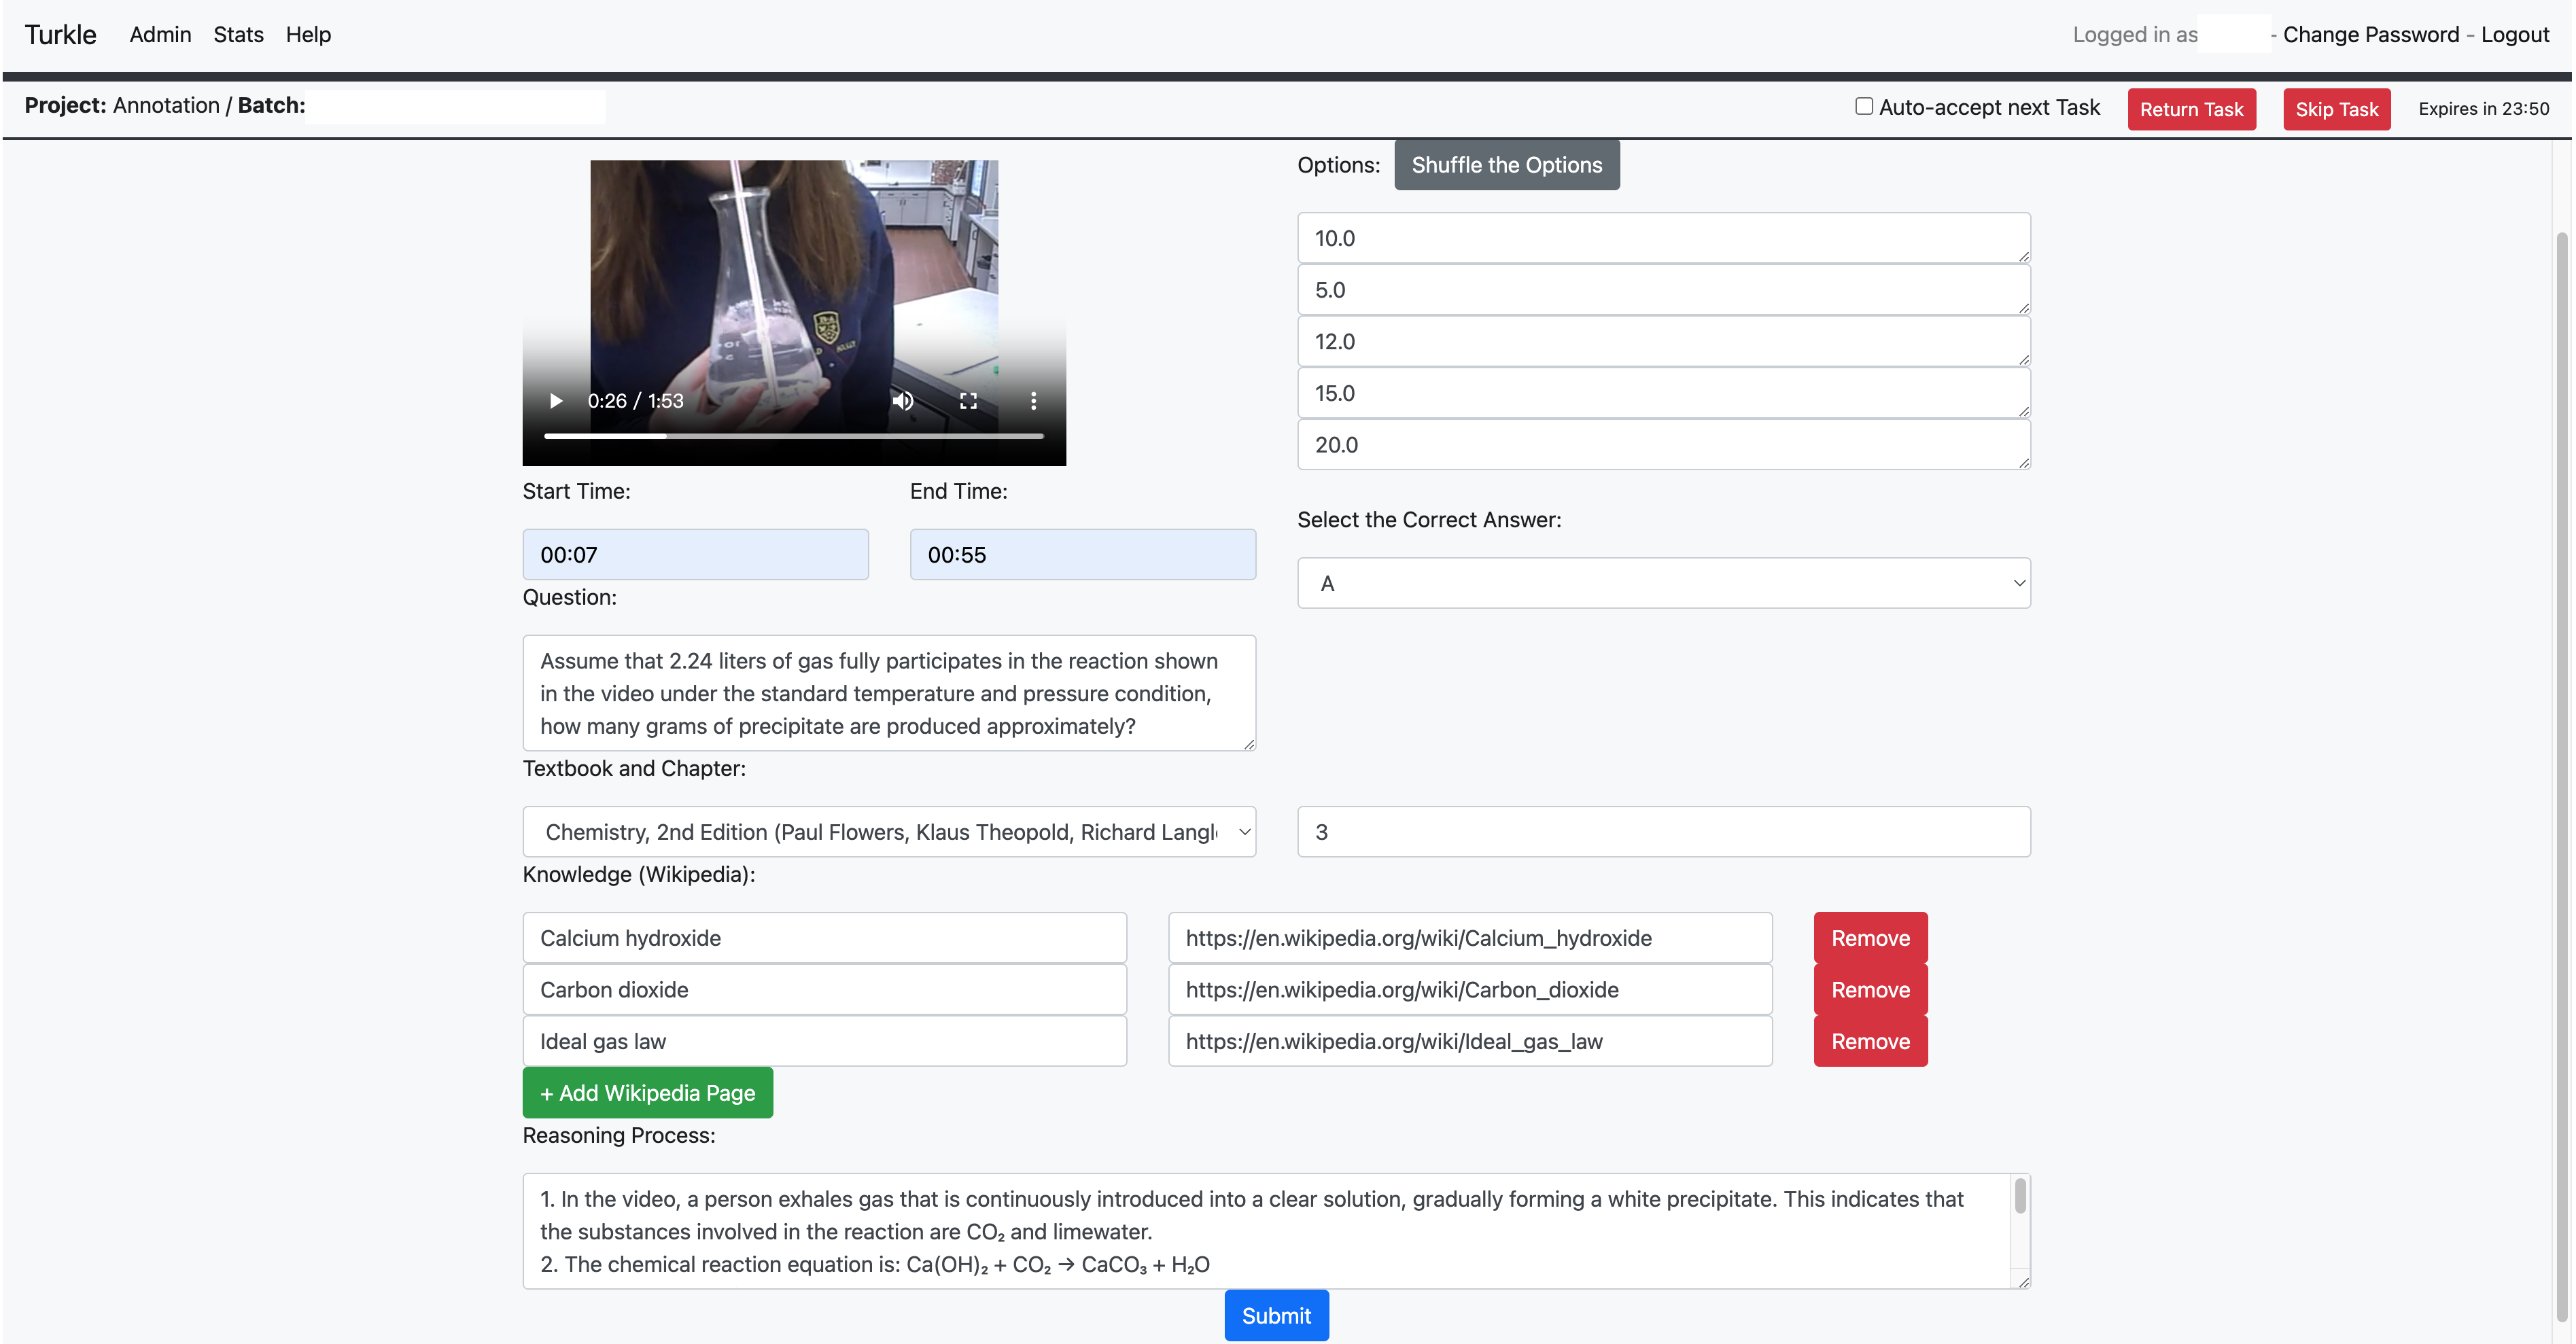Play the video
Image resolution: width=2576 pixels, height=1344 pixels.
pos(556,401)
